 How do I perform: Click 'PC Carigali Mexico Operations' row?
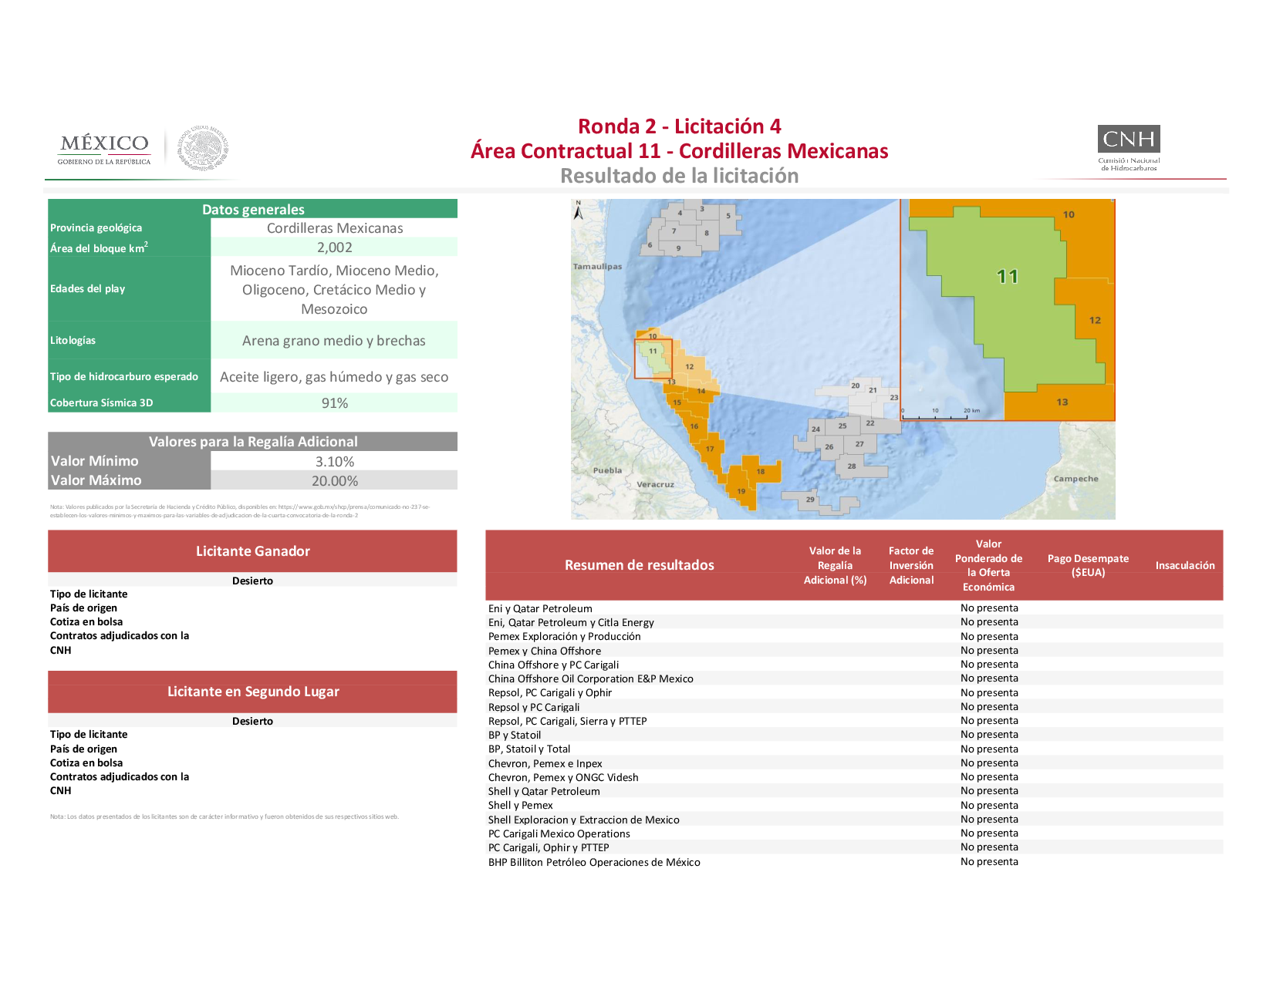pyautogui.click(x=854, y=833)
